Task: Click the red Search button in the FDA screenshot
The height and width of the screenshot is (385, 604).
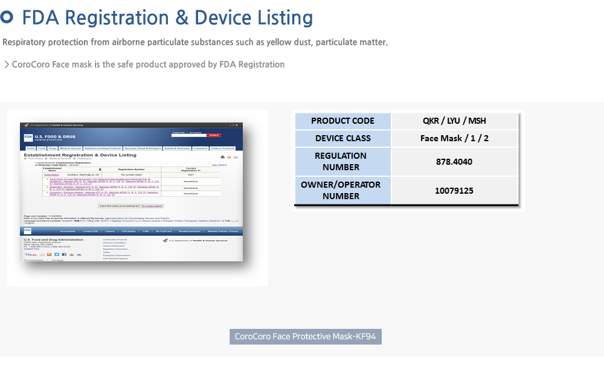Action: 214,135
